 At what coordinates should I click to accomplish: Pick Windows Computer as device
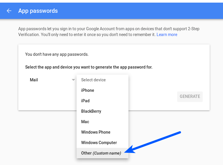(99, 143)
